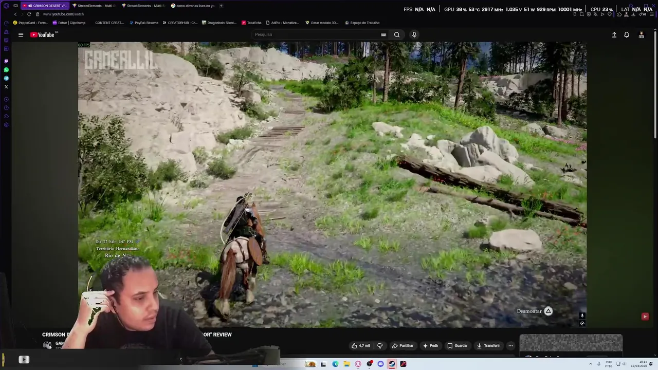Image resolution: width=658 pixels, height=370 pixels.
Task: Toggle the heart bookmark icon in address bar
Action: (x=610, y=14)
